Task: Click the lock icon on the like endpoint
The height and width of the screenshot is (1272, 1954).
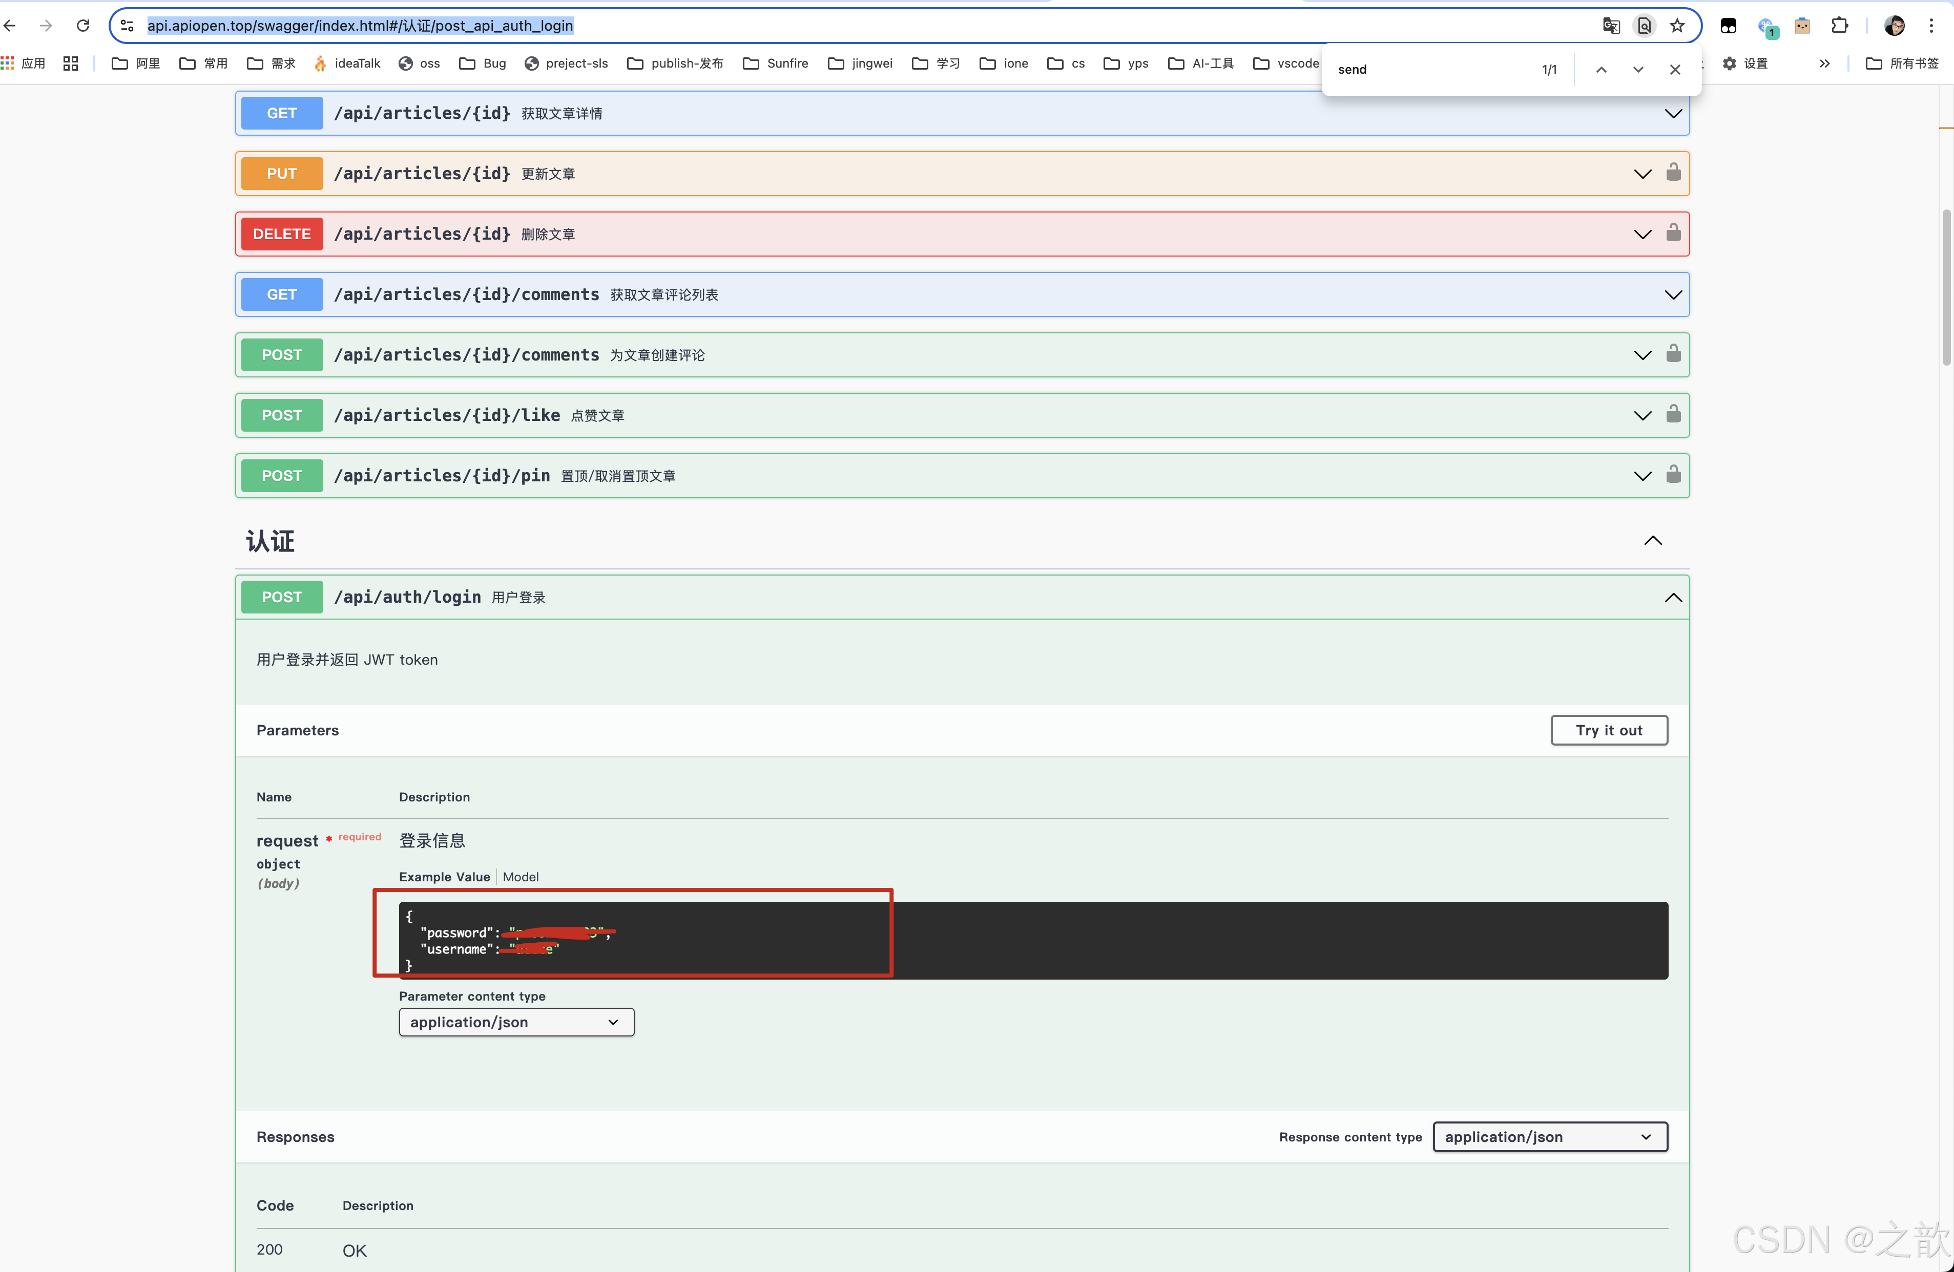Action: [x=1672, y=414]
